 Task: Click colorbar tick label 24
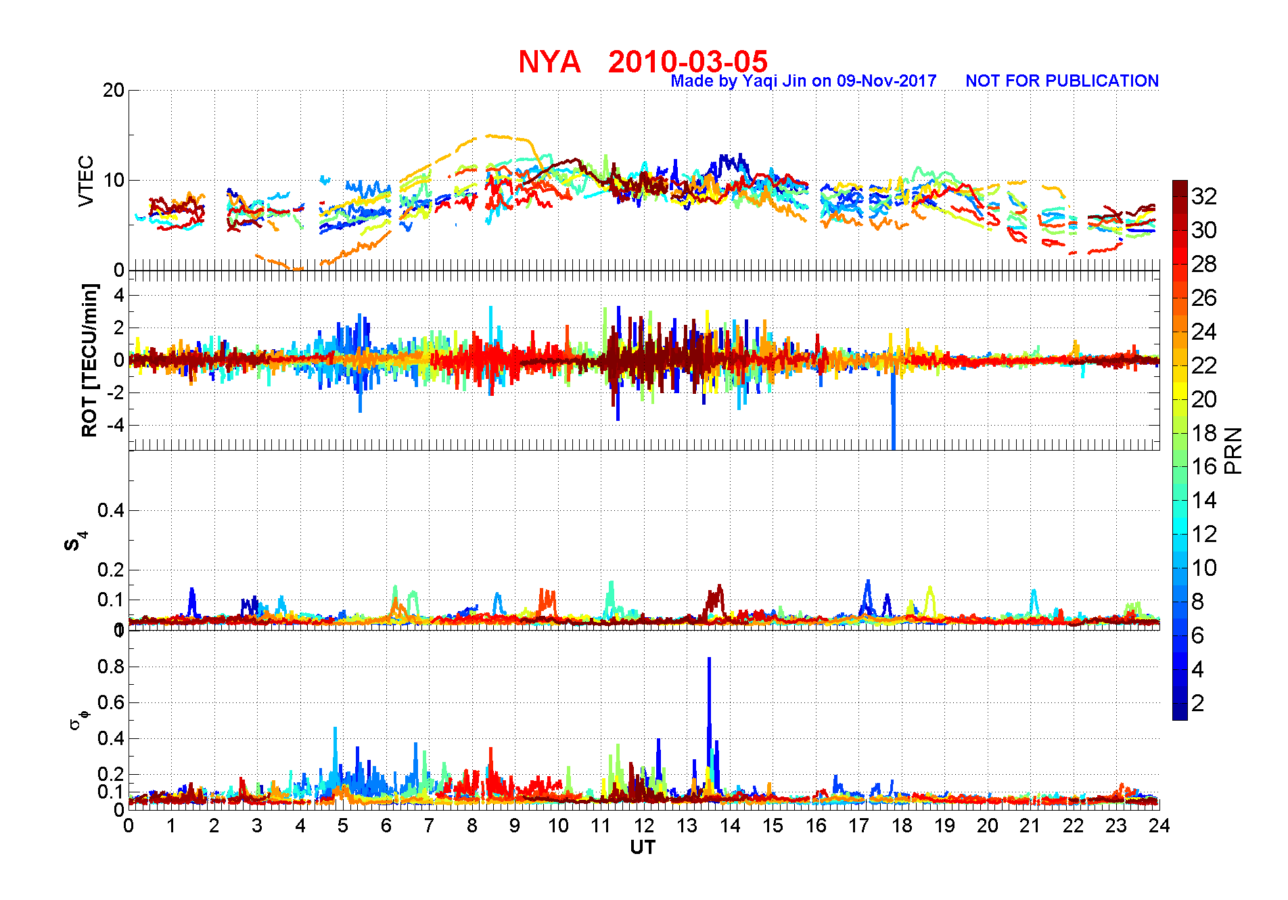click(1204, 332)
